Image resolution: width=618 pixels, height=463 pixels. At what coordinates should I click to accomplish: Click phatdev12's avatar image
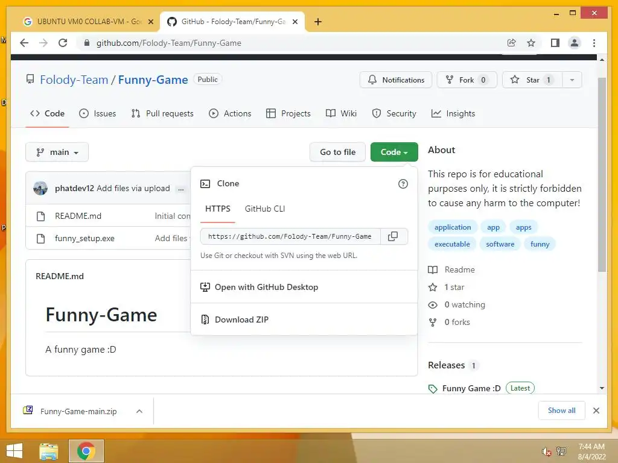point(40,188)
